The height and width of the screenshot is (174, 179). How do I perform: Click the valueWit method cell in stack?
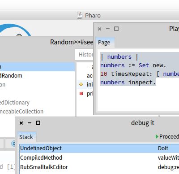click(168, 157)
